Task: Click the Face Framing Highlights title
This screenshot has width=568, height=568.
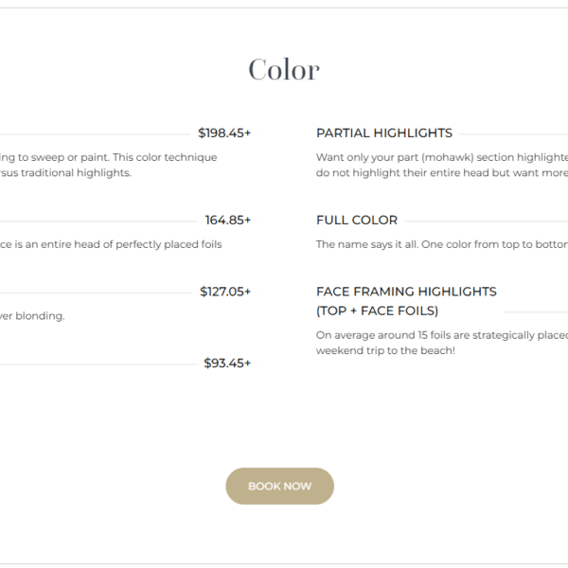Action: [406, 292]
